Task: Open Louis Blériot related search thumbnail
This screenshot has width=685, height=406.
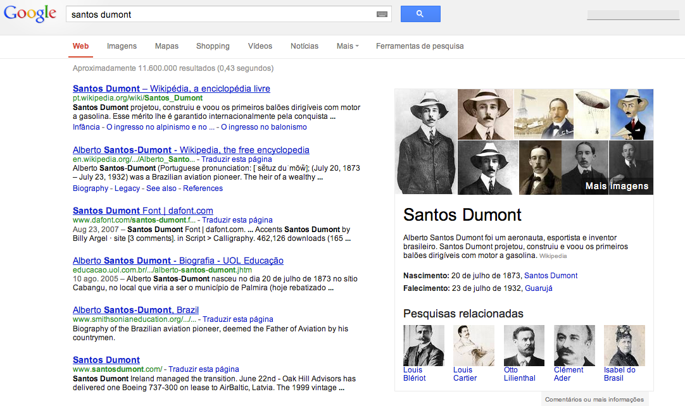Action: pos(424,345)
